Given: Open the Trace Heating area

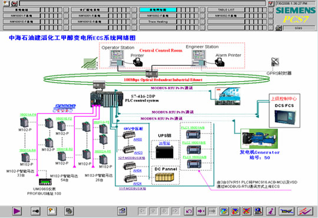Looking at the screenshot, I should [158, 22].
